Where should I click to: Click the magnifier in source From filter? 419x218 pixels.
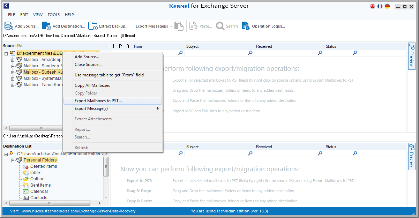point(180,53)
